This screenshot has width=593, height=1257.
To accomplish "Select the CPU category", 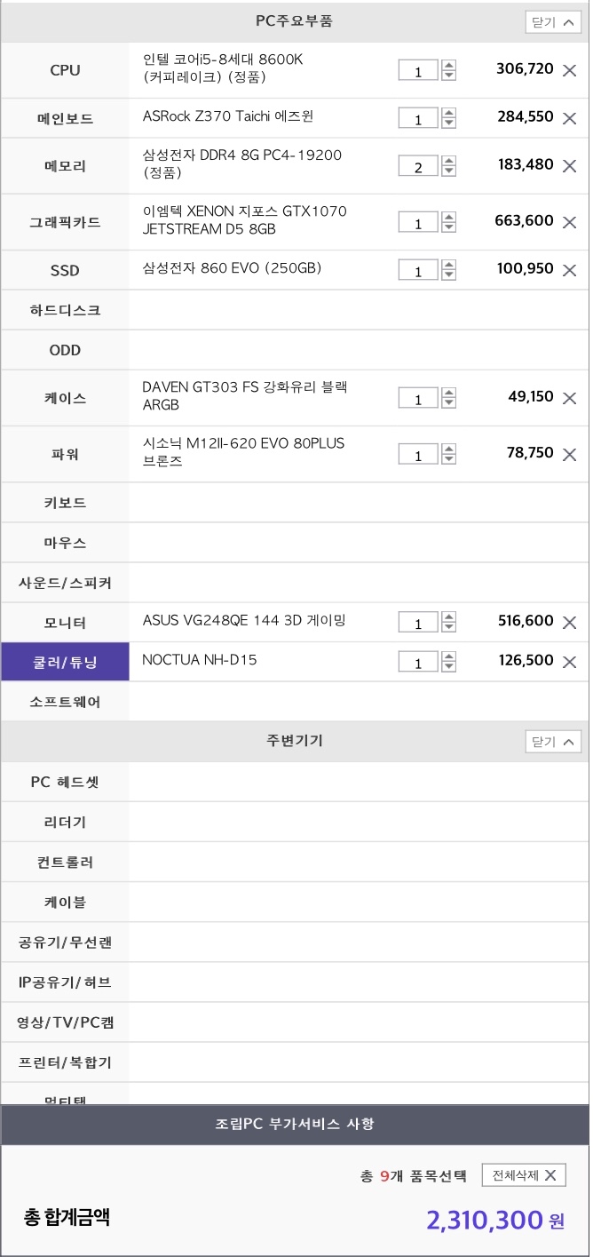I will point(65,70).
